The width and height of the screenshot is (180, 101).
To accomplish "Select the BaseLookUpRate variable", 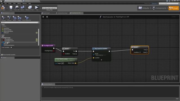I will coord(8,31).
